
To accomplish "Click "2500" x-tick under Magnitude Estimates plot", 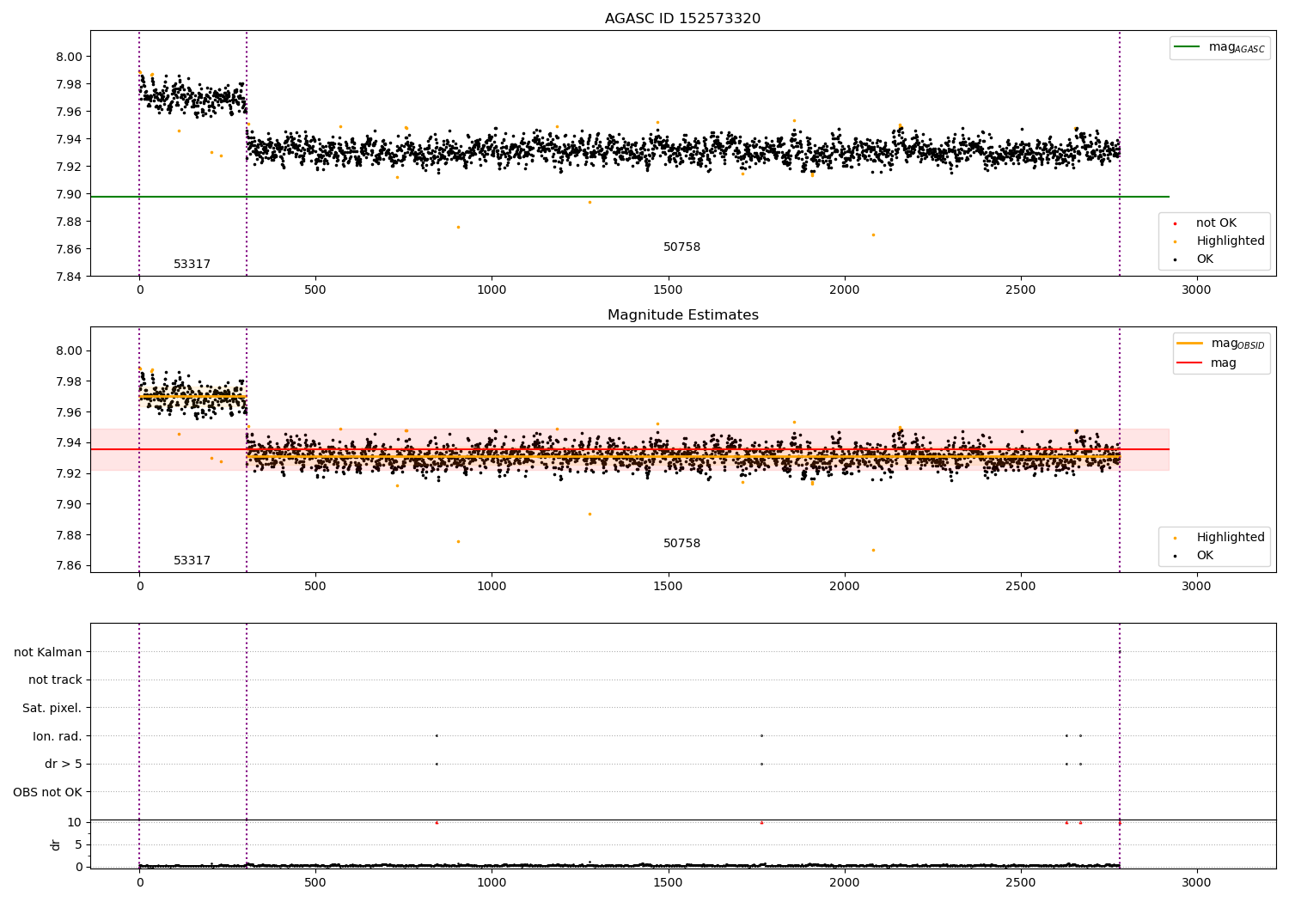I will point(1020,587).
